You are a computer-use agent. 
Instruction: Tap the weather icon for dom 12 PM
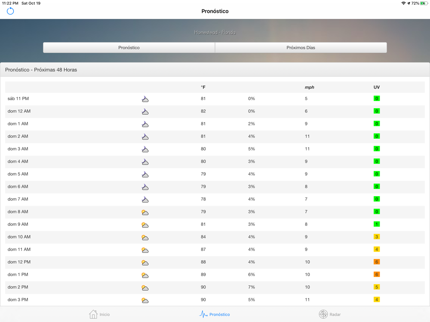coord(145,262)
